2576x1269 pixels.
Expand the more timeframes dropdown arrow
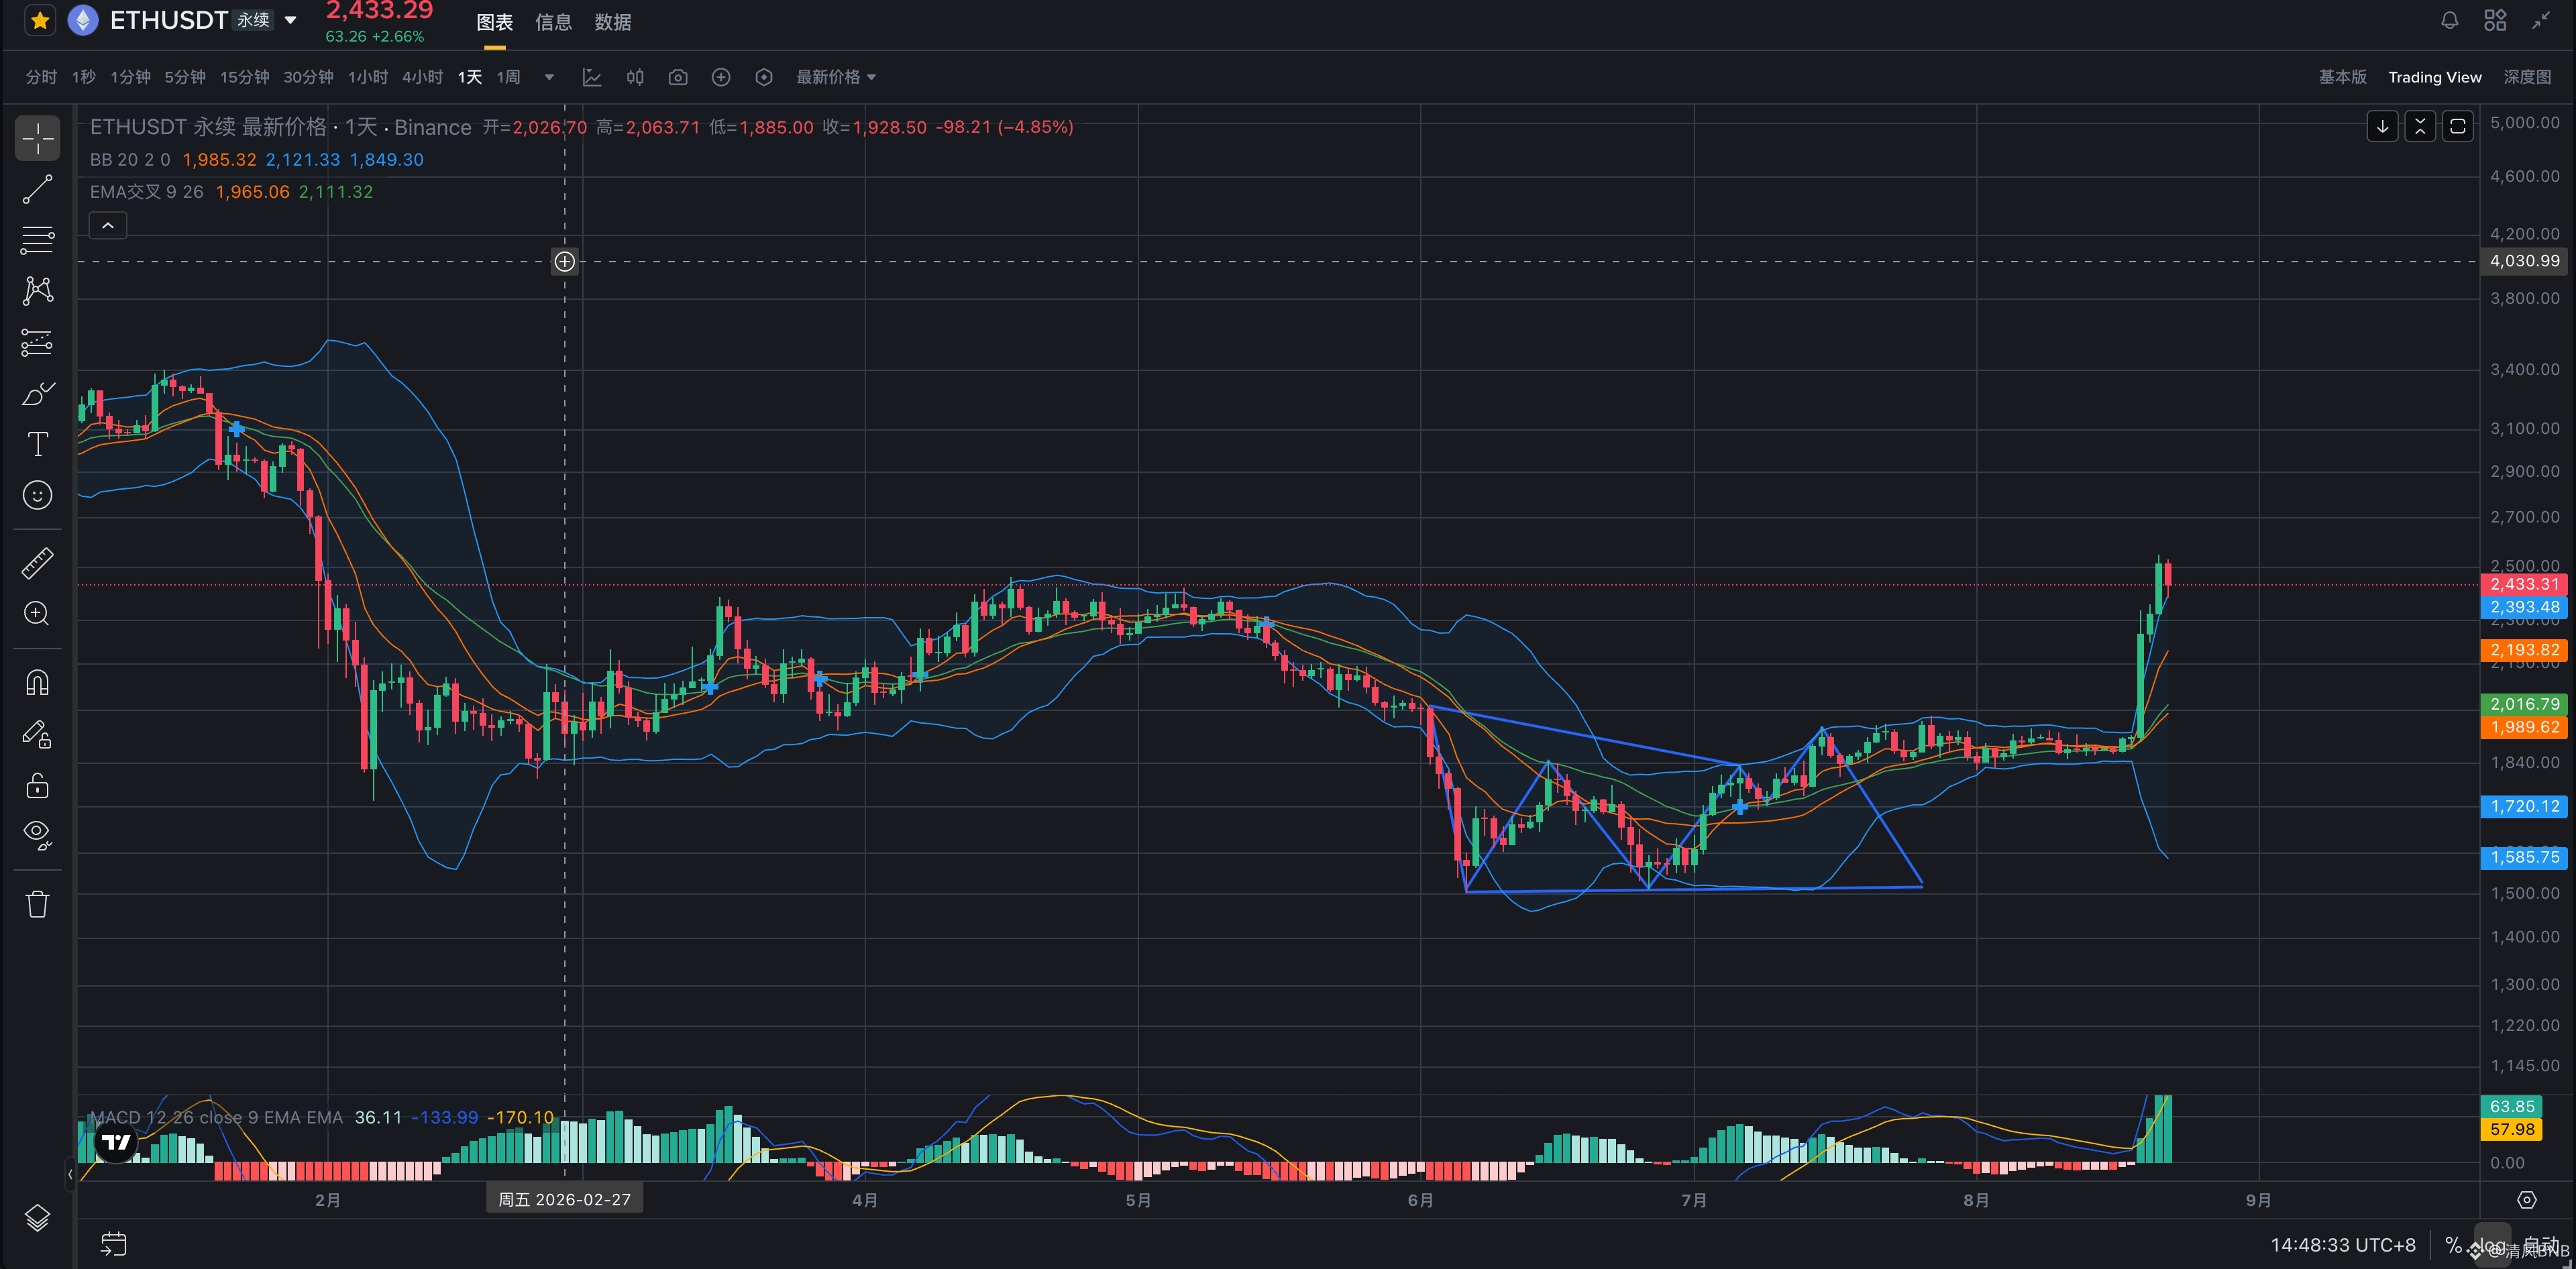(549, 77)
